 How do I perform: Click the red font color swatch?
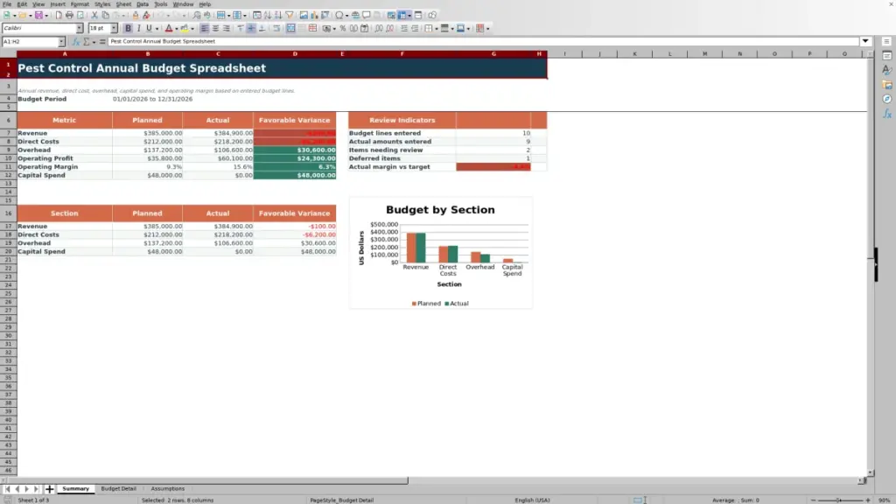(x=169, y=28)
